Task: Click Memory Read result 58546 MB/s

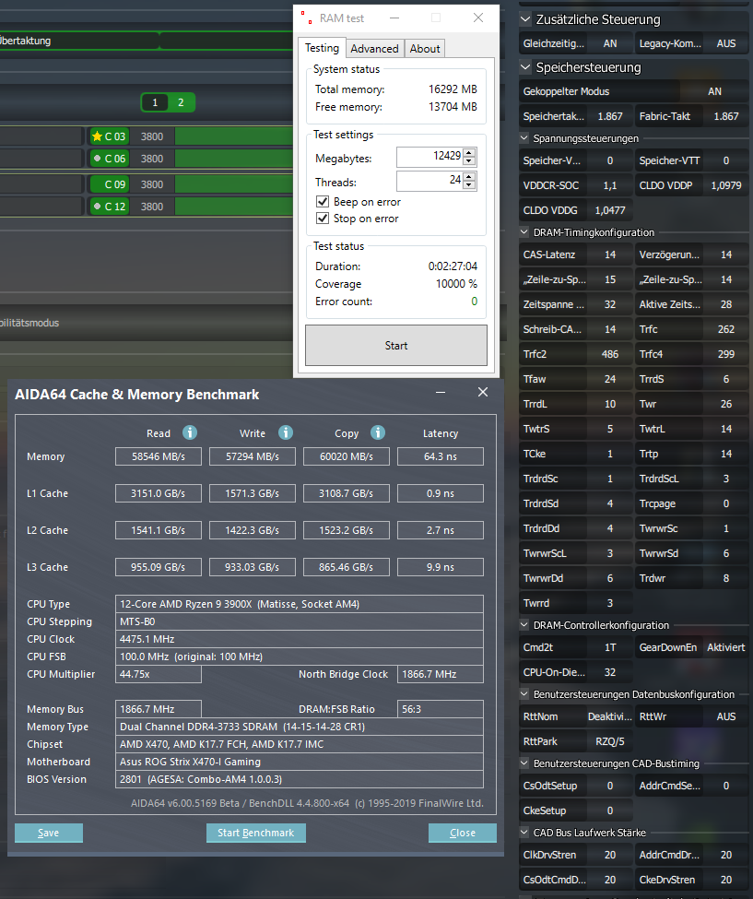Action: click(159, 456)
